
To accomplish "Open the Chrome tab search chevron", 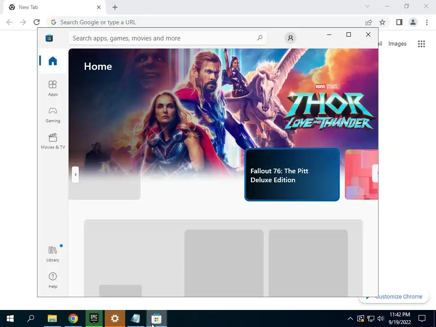I will [x=367, y=6].
